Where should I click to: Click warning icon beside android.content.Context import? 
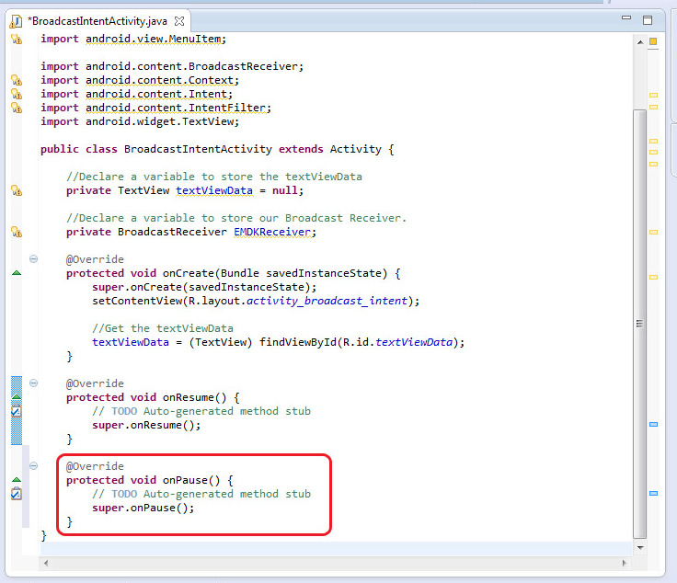pyautogui.click(x=16, y=80)
